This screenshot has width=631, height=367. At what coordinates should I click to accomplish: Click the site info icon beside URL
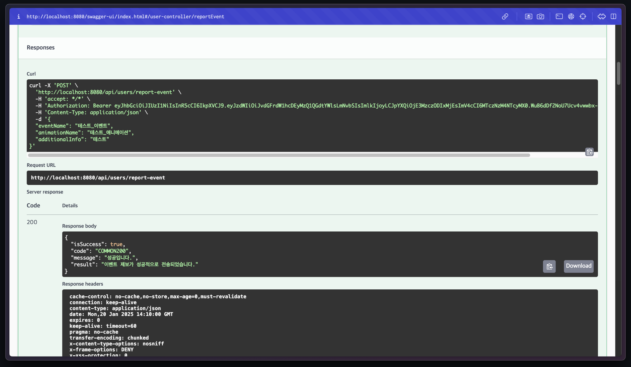(x=19, y=17)
